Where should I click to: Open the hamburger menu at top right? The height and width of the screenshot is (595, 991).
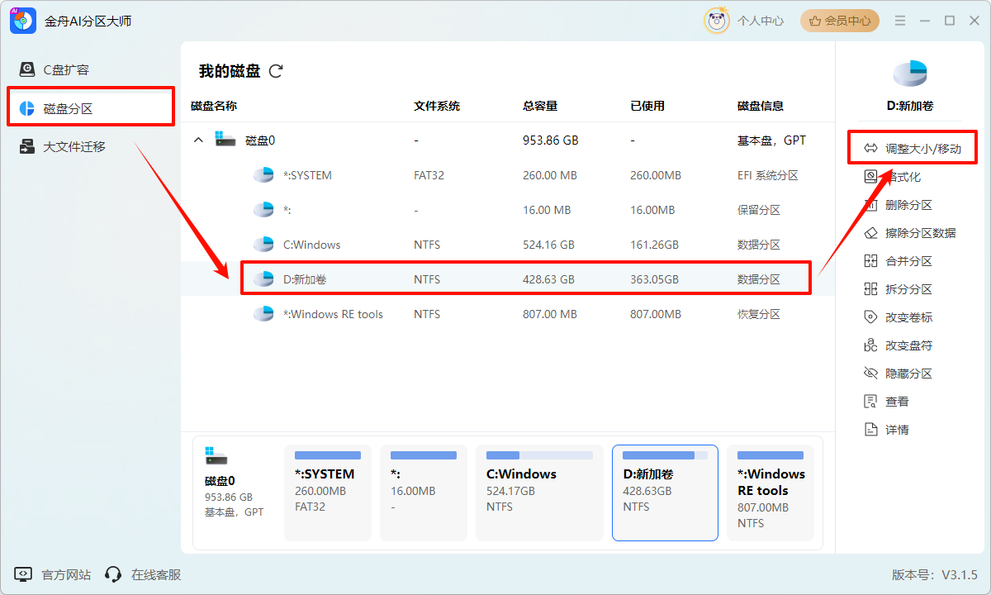point(899,21)
